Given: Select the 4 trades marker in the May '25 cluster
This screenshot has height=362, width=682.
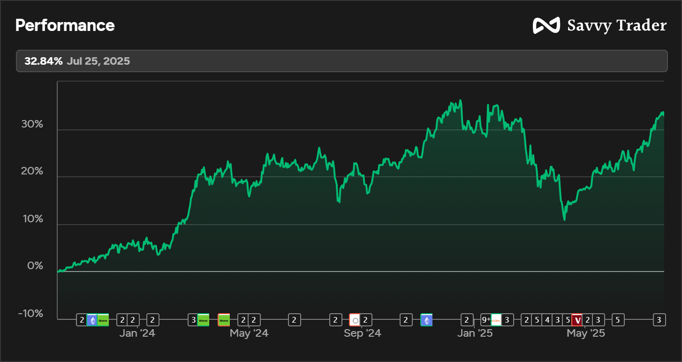Looking at the screenshot, I should coord(547,320).
